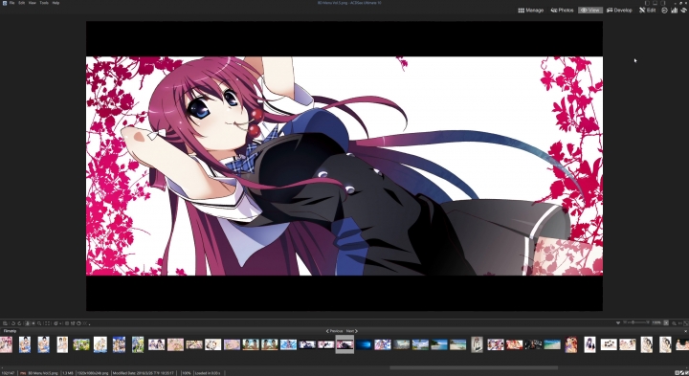Adjust the zoom slider handle
The height and width of the screenshot is (376, 689).
pyautogui.click(x=633, y=322)
